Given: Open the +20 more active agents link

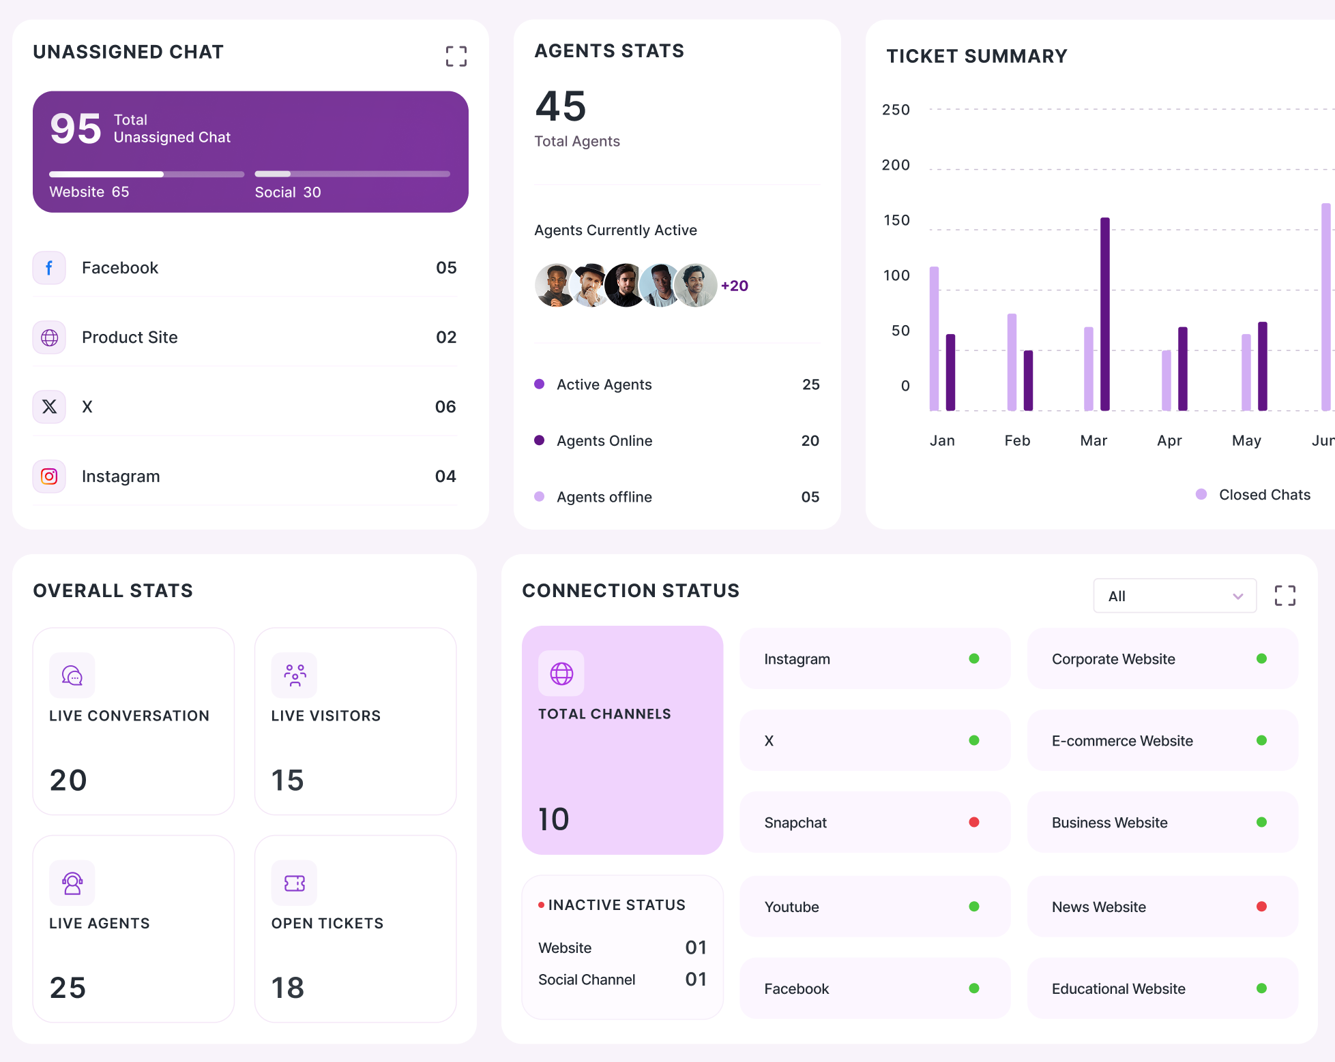Looking at the screenshot, I should [x=735, y=286].
